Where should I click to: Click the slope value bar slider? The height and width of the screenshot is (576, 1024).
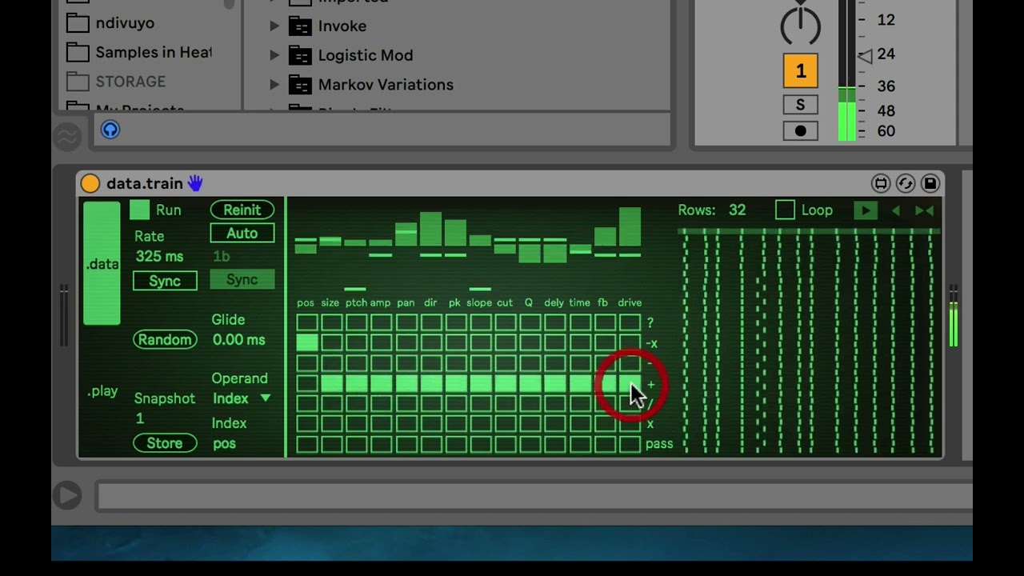[481, 248]
